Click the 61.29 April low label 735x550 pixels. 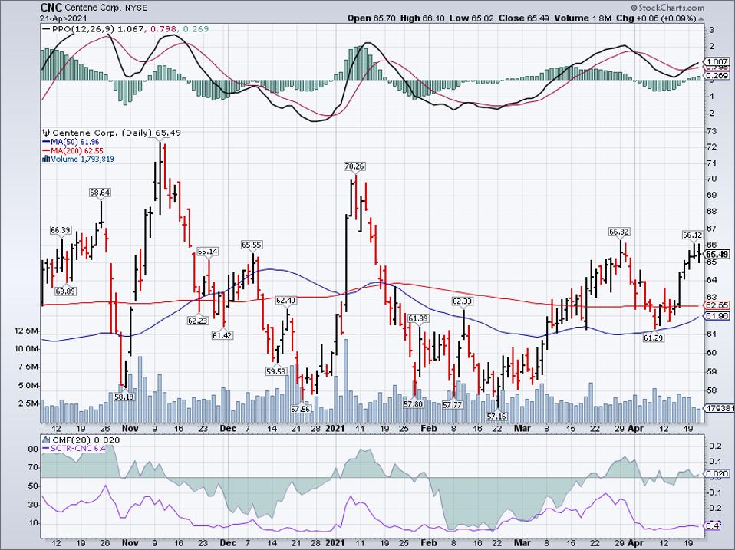pos(654,338)
